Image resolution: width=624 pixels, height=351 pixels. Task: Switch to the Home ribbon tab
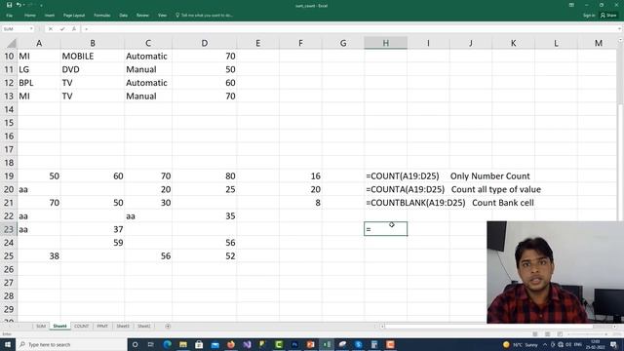point(30,16)
